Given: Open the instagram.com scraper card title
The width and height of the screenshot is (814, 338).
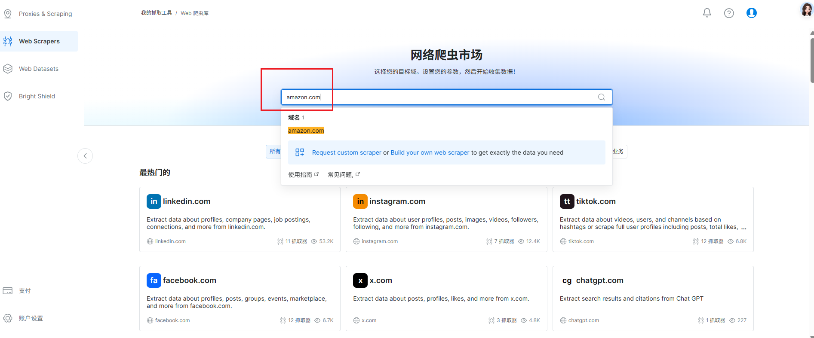Looking at the screenshot, I should click(x=397, y=201).
